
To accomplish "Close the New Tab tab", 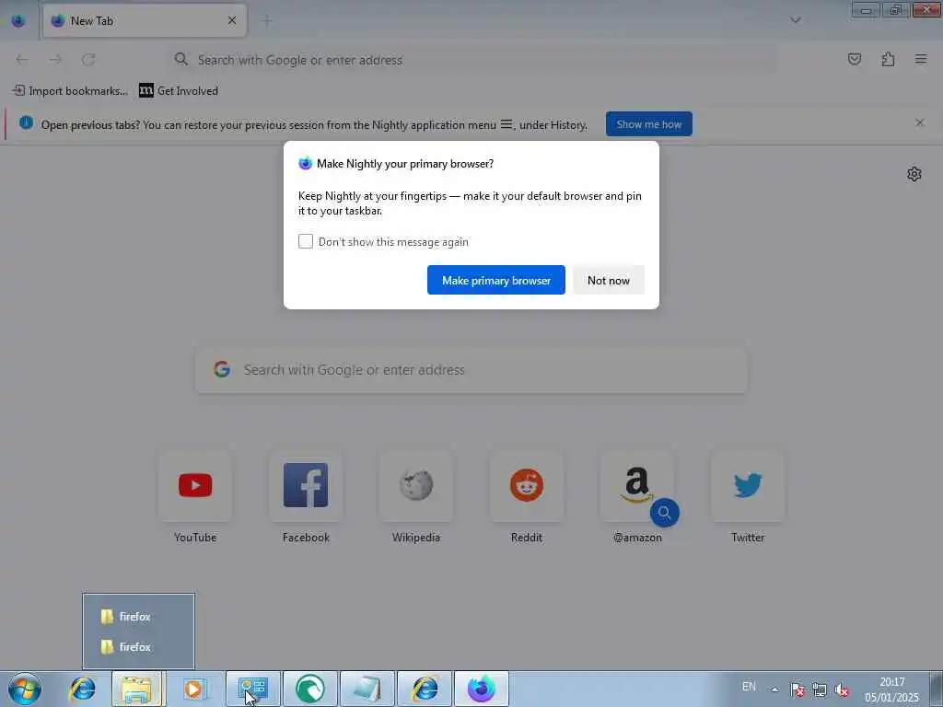I will (x=231, y=21).
